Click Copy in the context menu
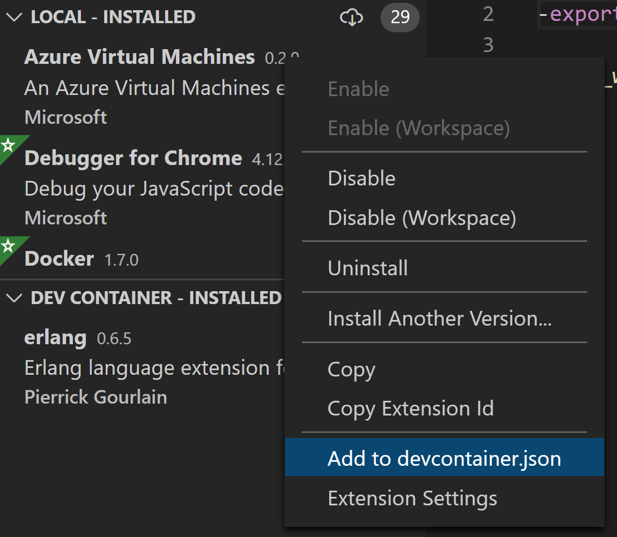This screenshot has height=537, width=617. click(351, 370)
